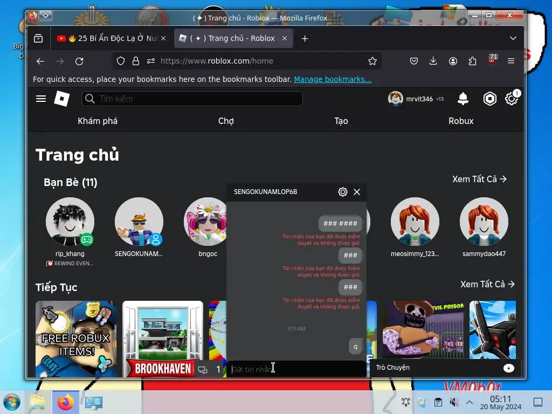Open the Windows Start button

[x=12, y=402]
